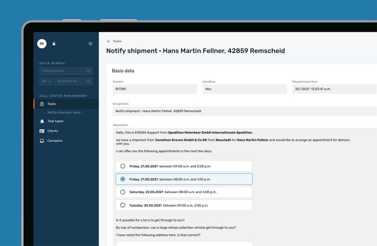Image resolution: width=377 pixels, height=246 pixels.
Task: Click the Clients contact card icon
Action: [42, 131]
